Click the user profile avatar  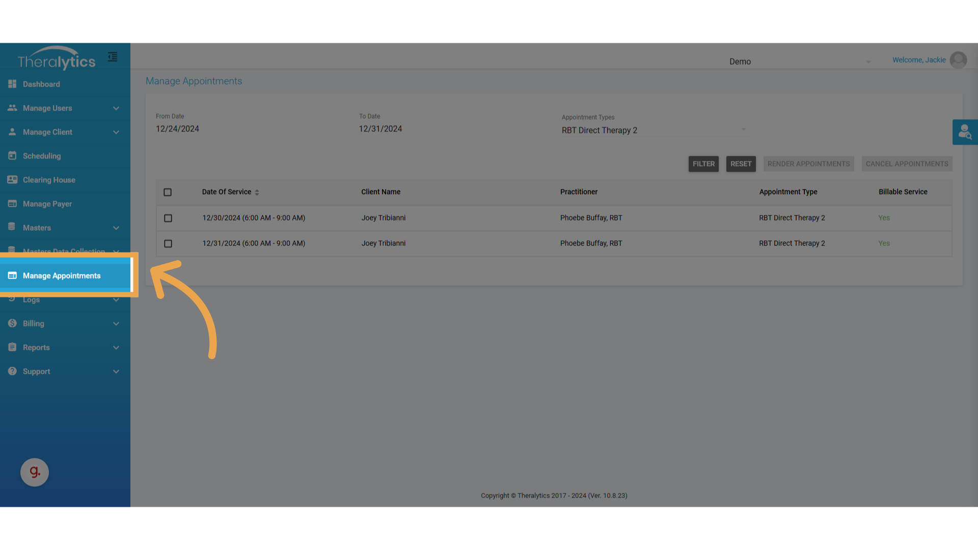pos(958,60)
